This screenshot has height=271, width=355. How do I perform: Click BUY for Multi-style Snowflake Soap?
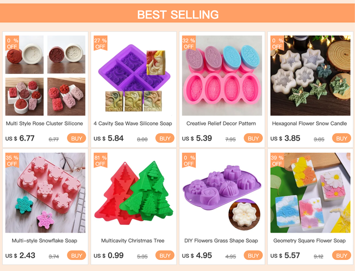click(x=77, y=255)
